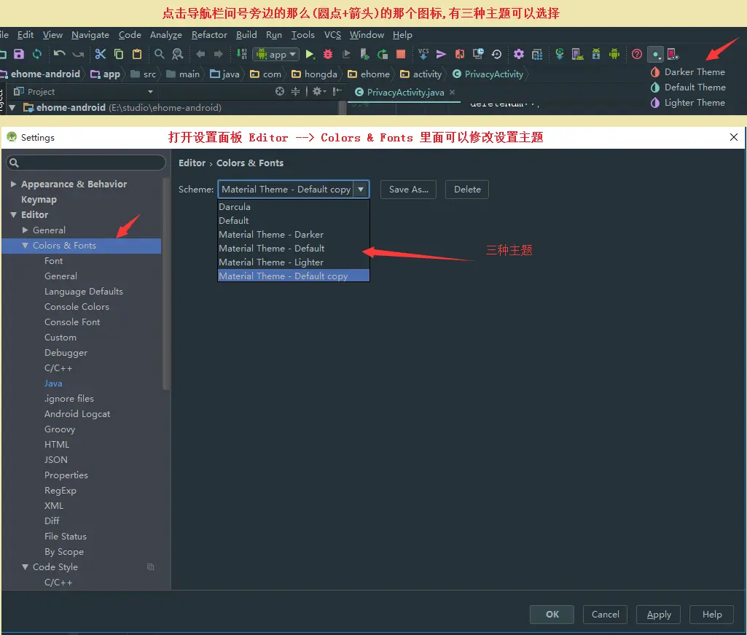Click the Paste clipboard icon
Image resolution: width=747 pixels, height=635 pixels.
click(136, 54)
